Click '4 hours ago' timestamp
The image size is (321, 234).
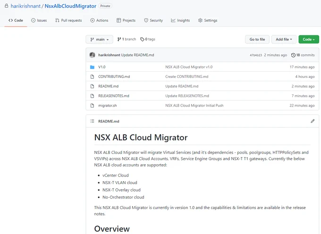(305, 76)
